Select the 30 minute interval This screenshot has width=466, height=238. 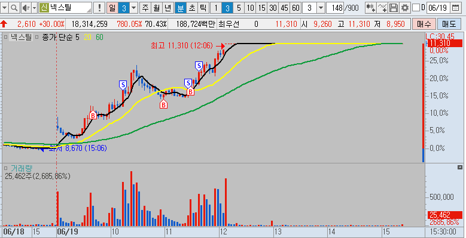coord(273,8)
